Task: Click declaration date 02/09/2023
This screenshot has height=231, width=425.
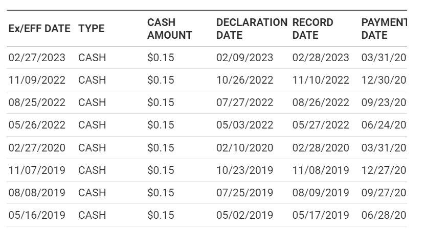Action: coord(244,58)
